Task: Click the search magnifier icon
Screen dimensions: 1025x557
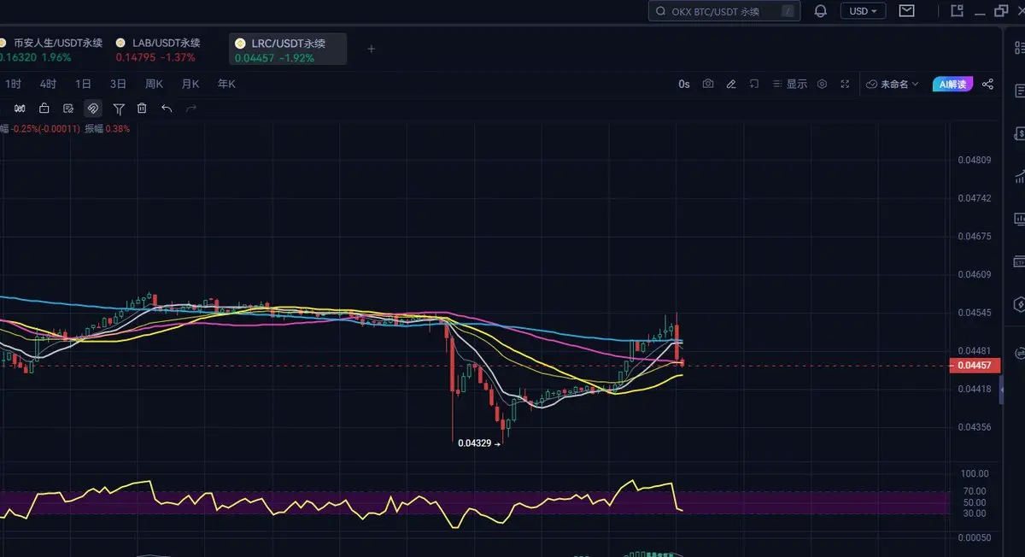Action: (x=662, y=11)
